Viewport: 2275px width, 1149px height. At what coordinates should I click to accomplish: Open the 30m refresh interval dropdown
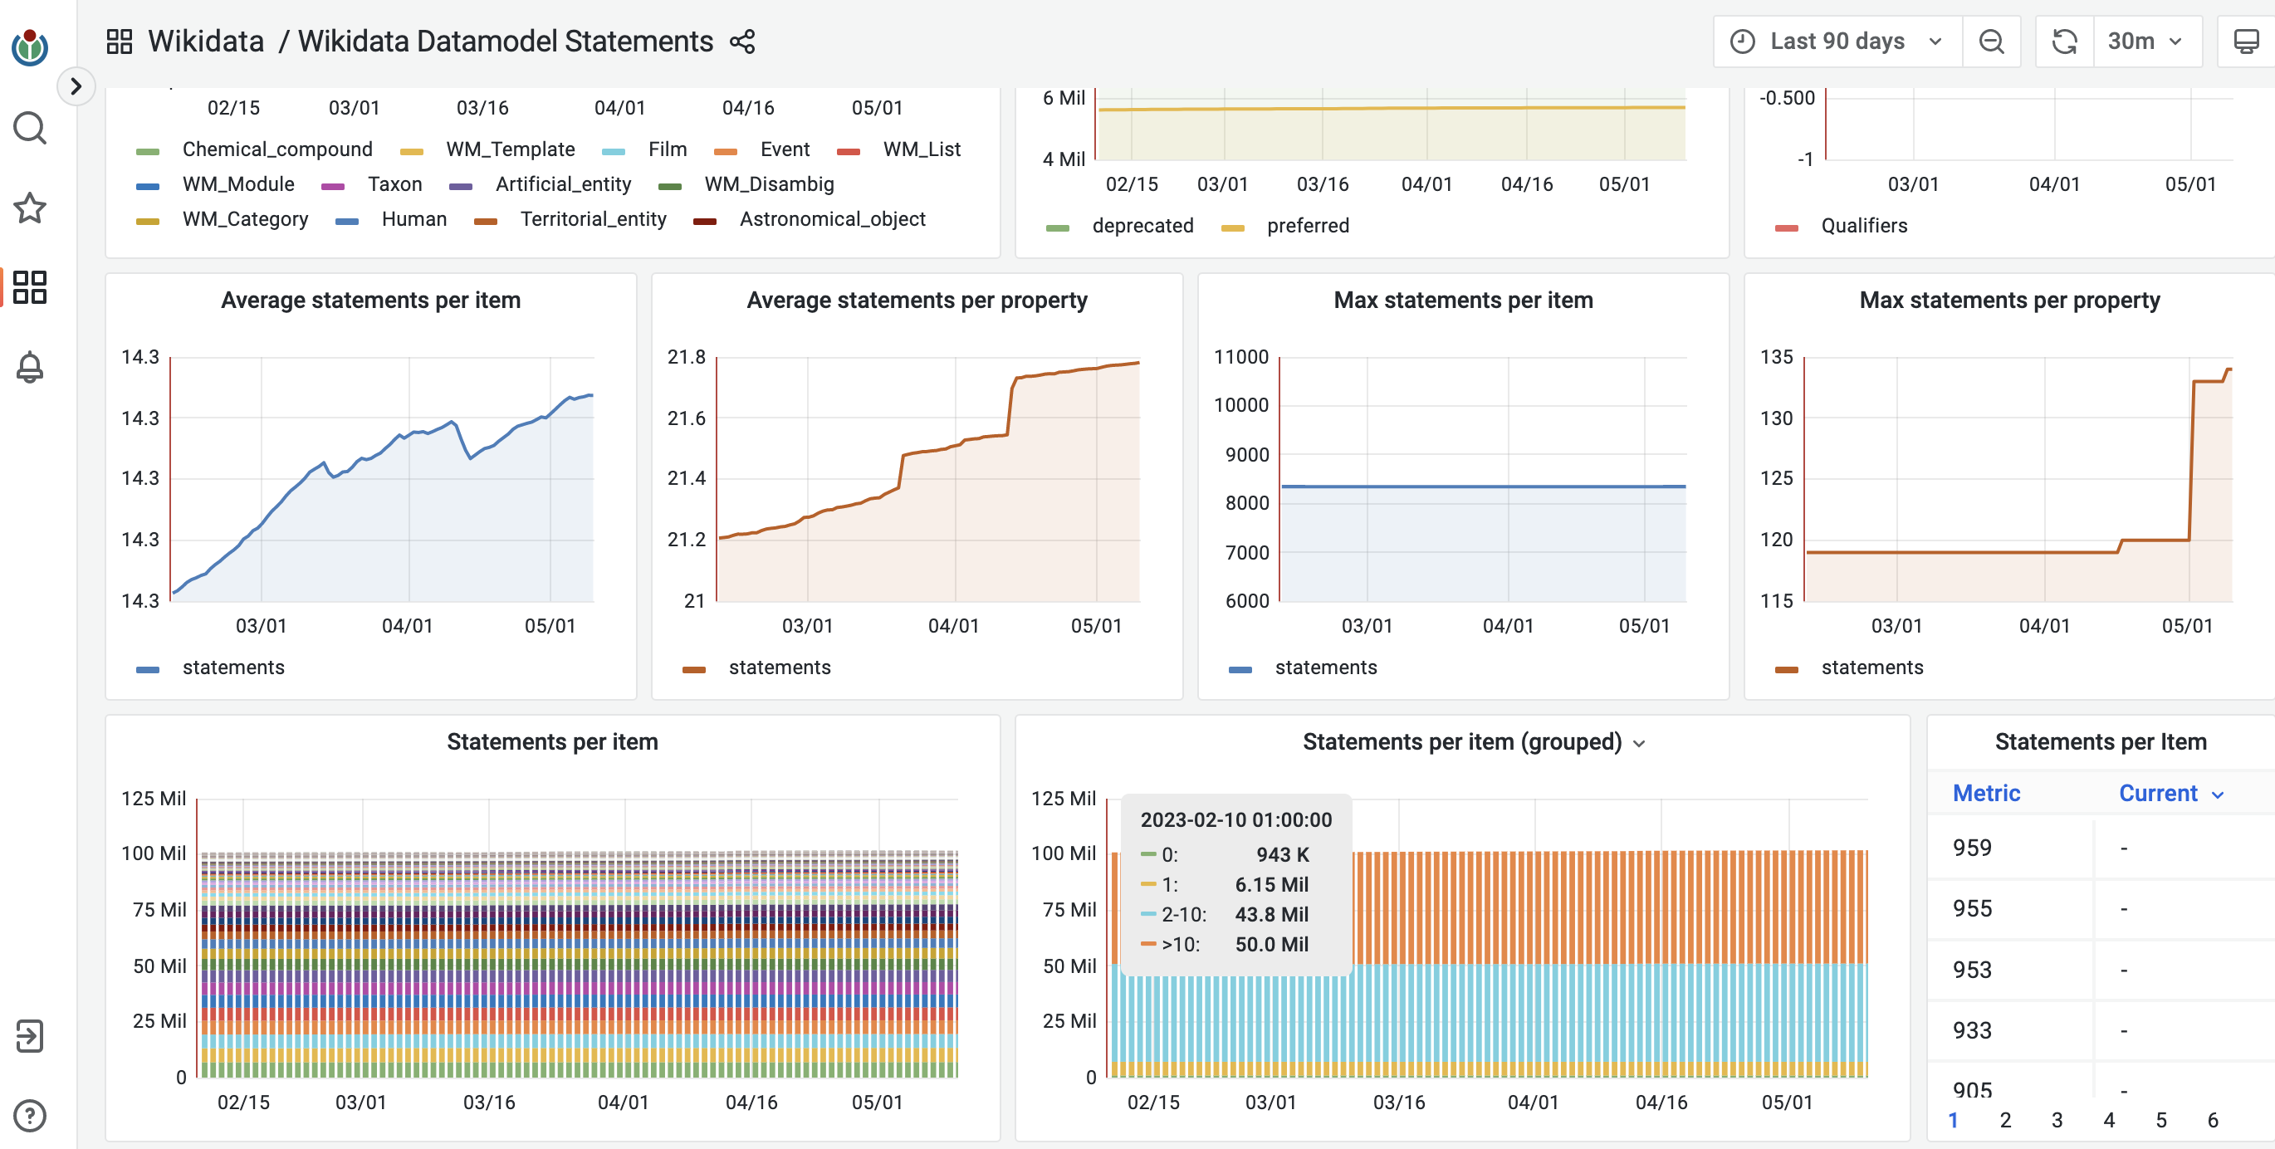[x=2146, y=42]
